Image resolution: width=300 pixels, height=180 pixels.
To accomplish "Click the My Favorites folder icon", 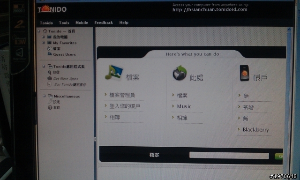I will coord(49,43).
